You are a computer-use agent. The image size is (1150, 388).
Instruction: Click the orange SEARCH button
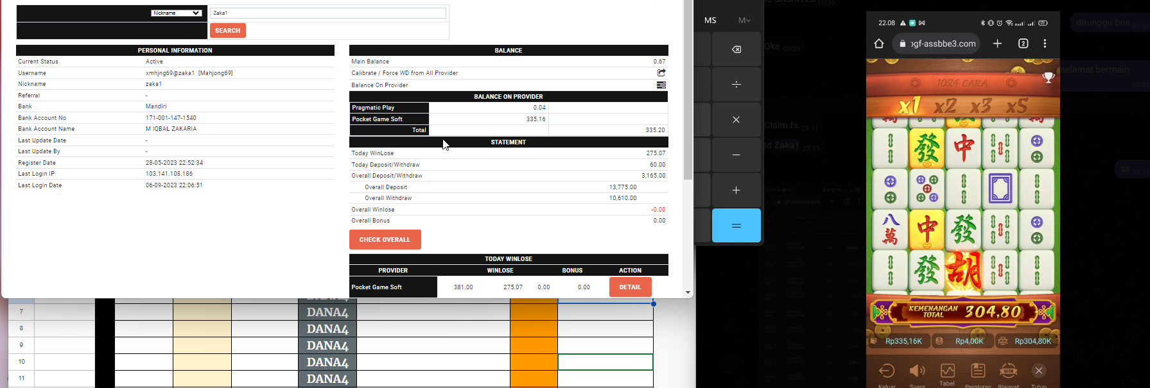coord(228,31)
